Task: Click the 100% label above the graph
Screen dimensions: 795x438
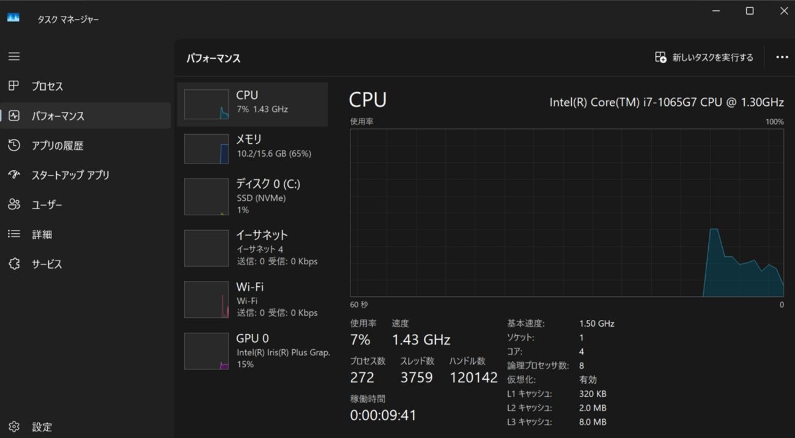Action: [774, 122]
